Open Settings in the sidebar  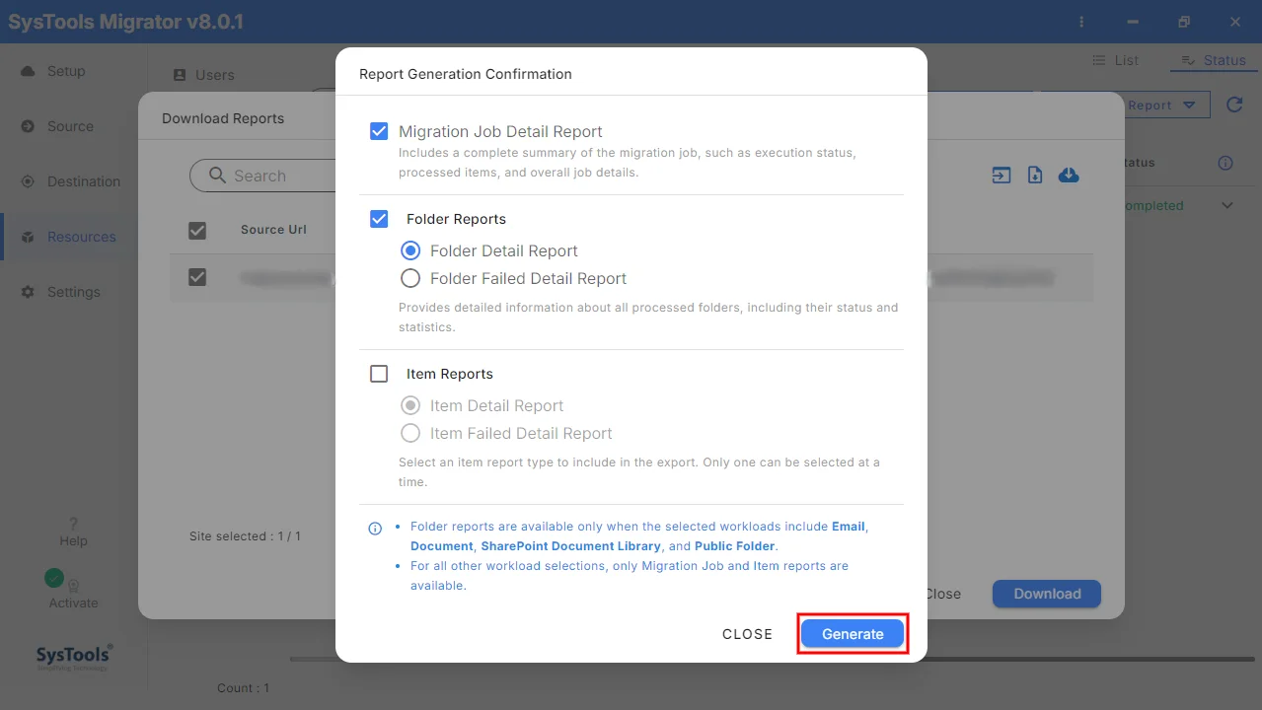74,292
